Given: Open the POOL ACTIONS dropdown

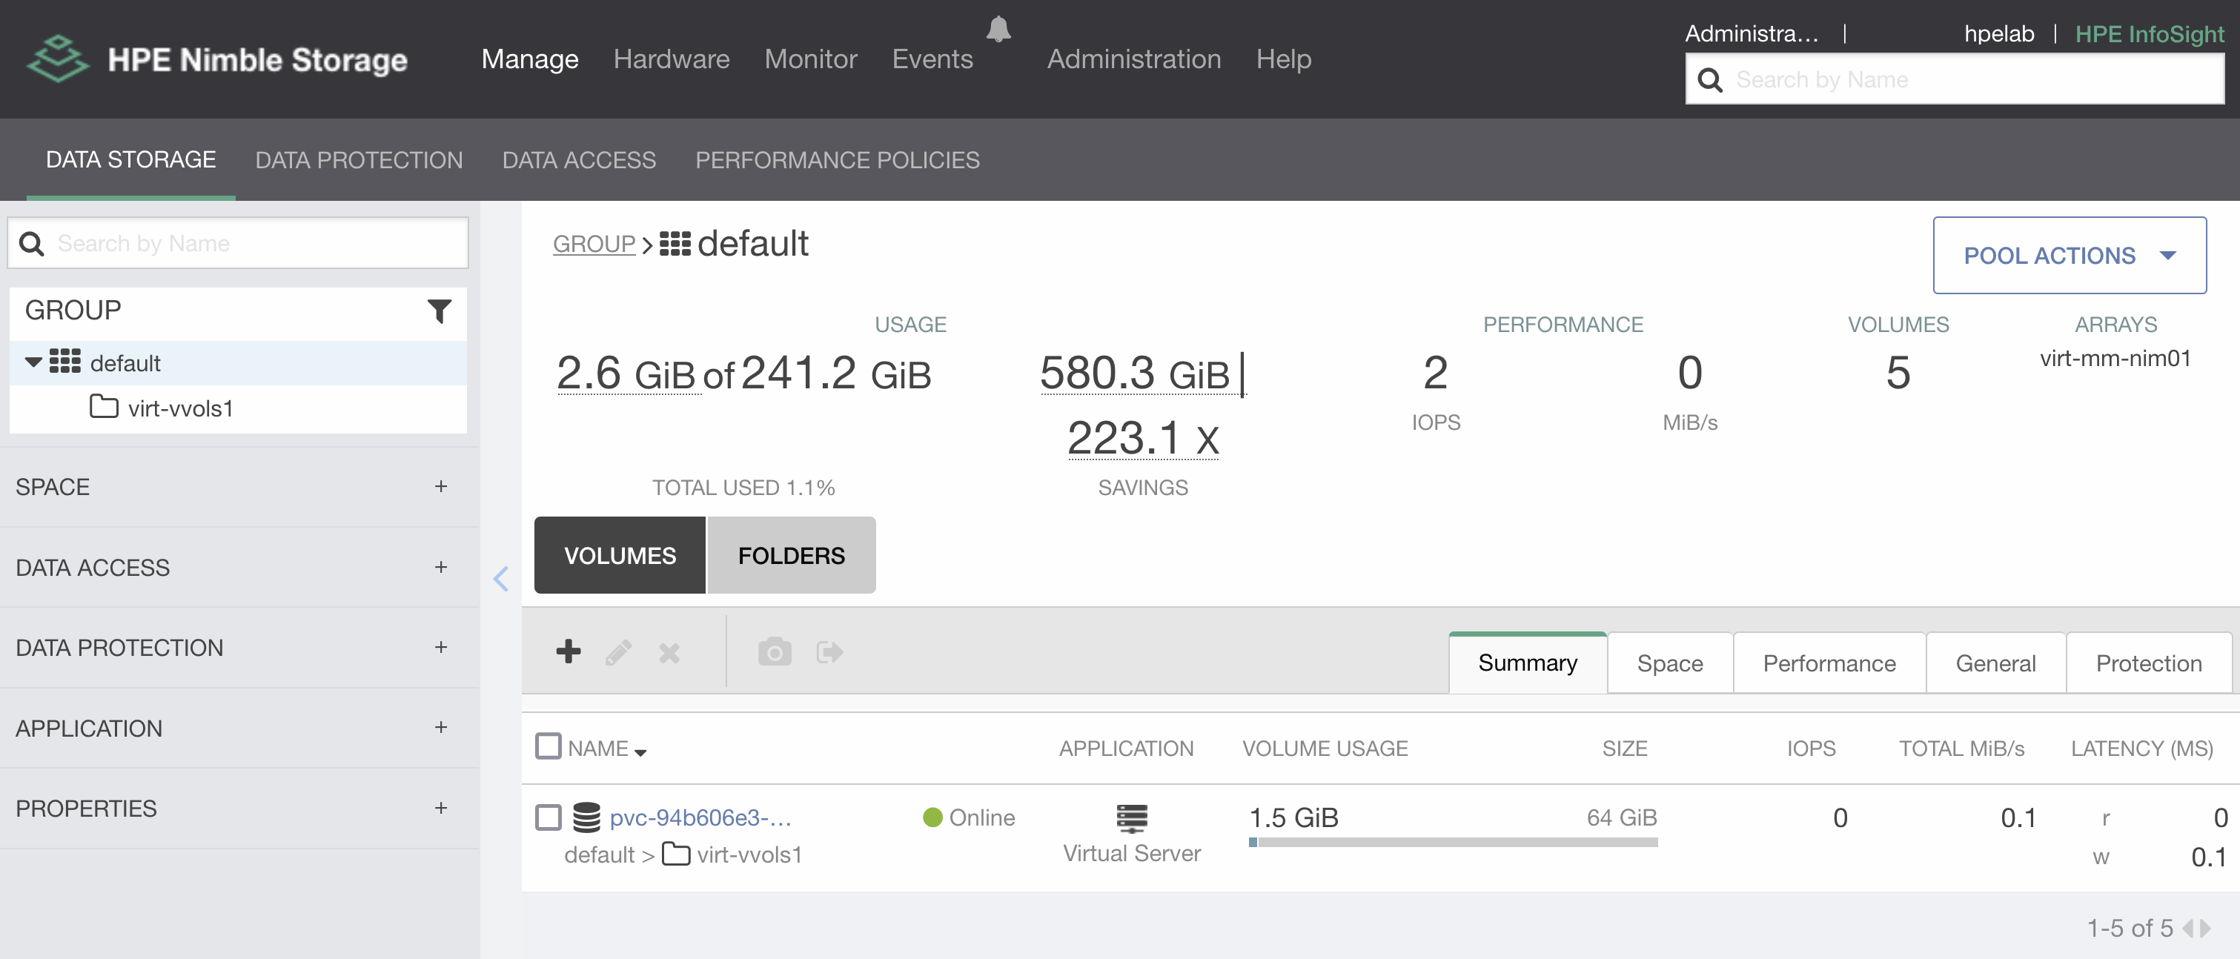Looking at the screenshot, I should [x=2069, y=255].
